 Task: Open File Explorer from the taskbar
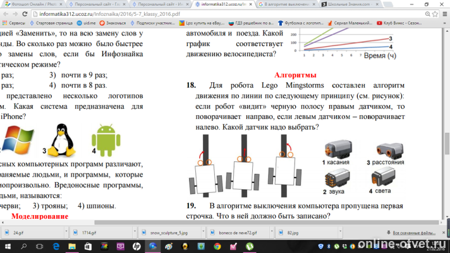point(72,247)
